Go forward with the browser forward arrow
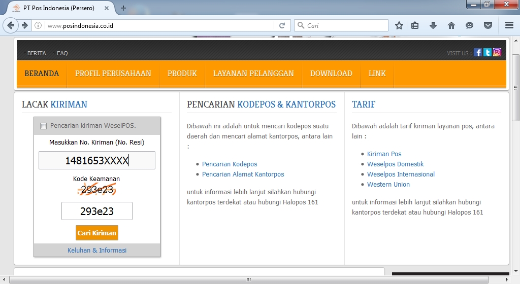 pyautogui.click(x=24, y=25)
